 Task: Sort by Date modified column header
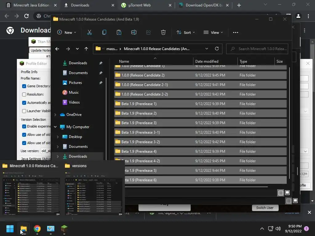pos(207,61)
